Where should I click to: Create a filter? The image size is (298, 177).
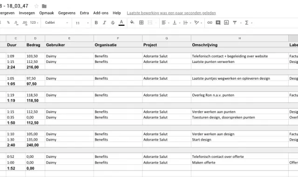tap(235, 23)
